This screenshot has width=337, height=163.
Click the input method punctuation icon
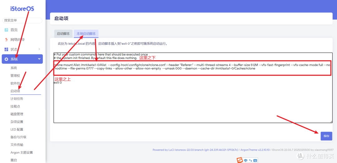coord(250,161)
